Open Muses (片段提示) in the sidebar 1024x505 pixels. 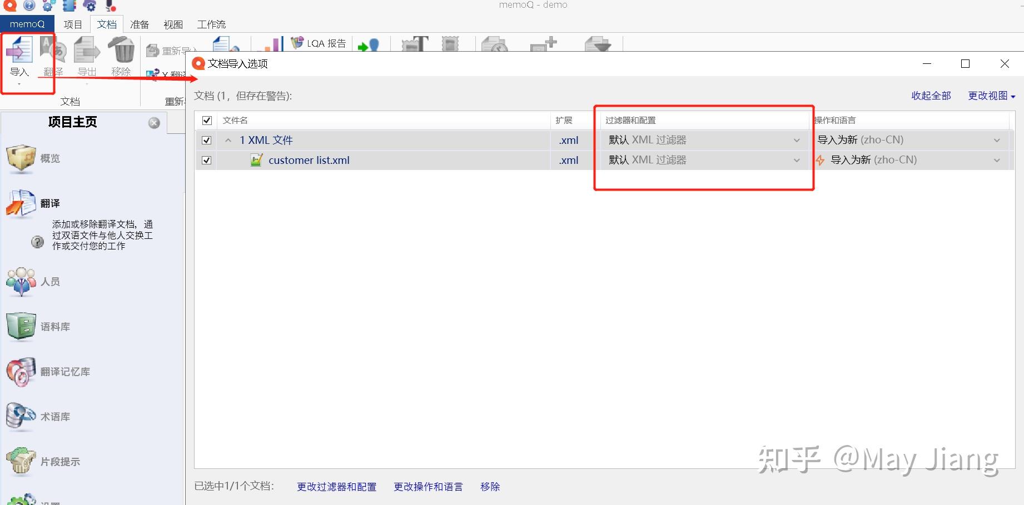pos(43,462)
